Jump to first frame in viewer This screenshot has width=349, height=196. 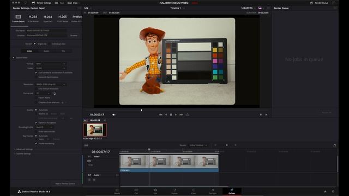pos(160,115)
